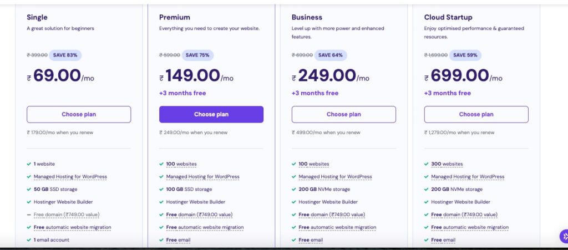Click checkmark beside 300 websites

coord(427,164)
